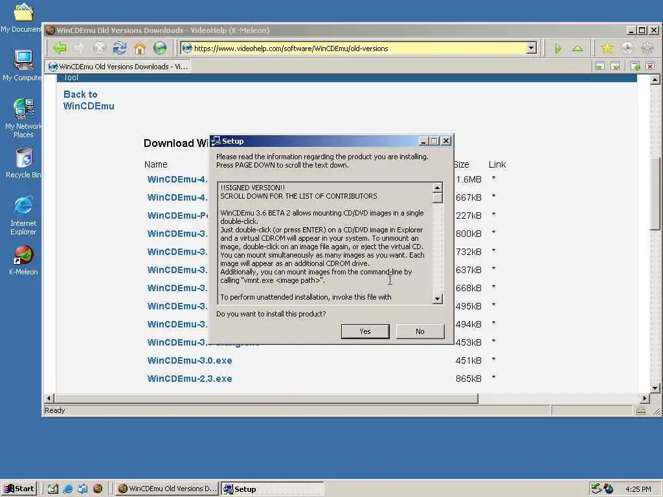Click scroll down arrow in Setup text box

pyautogui.click(x=437, y=299)
